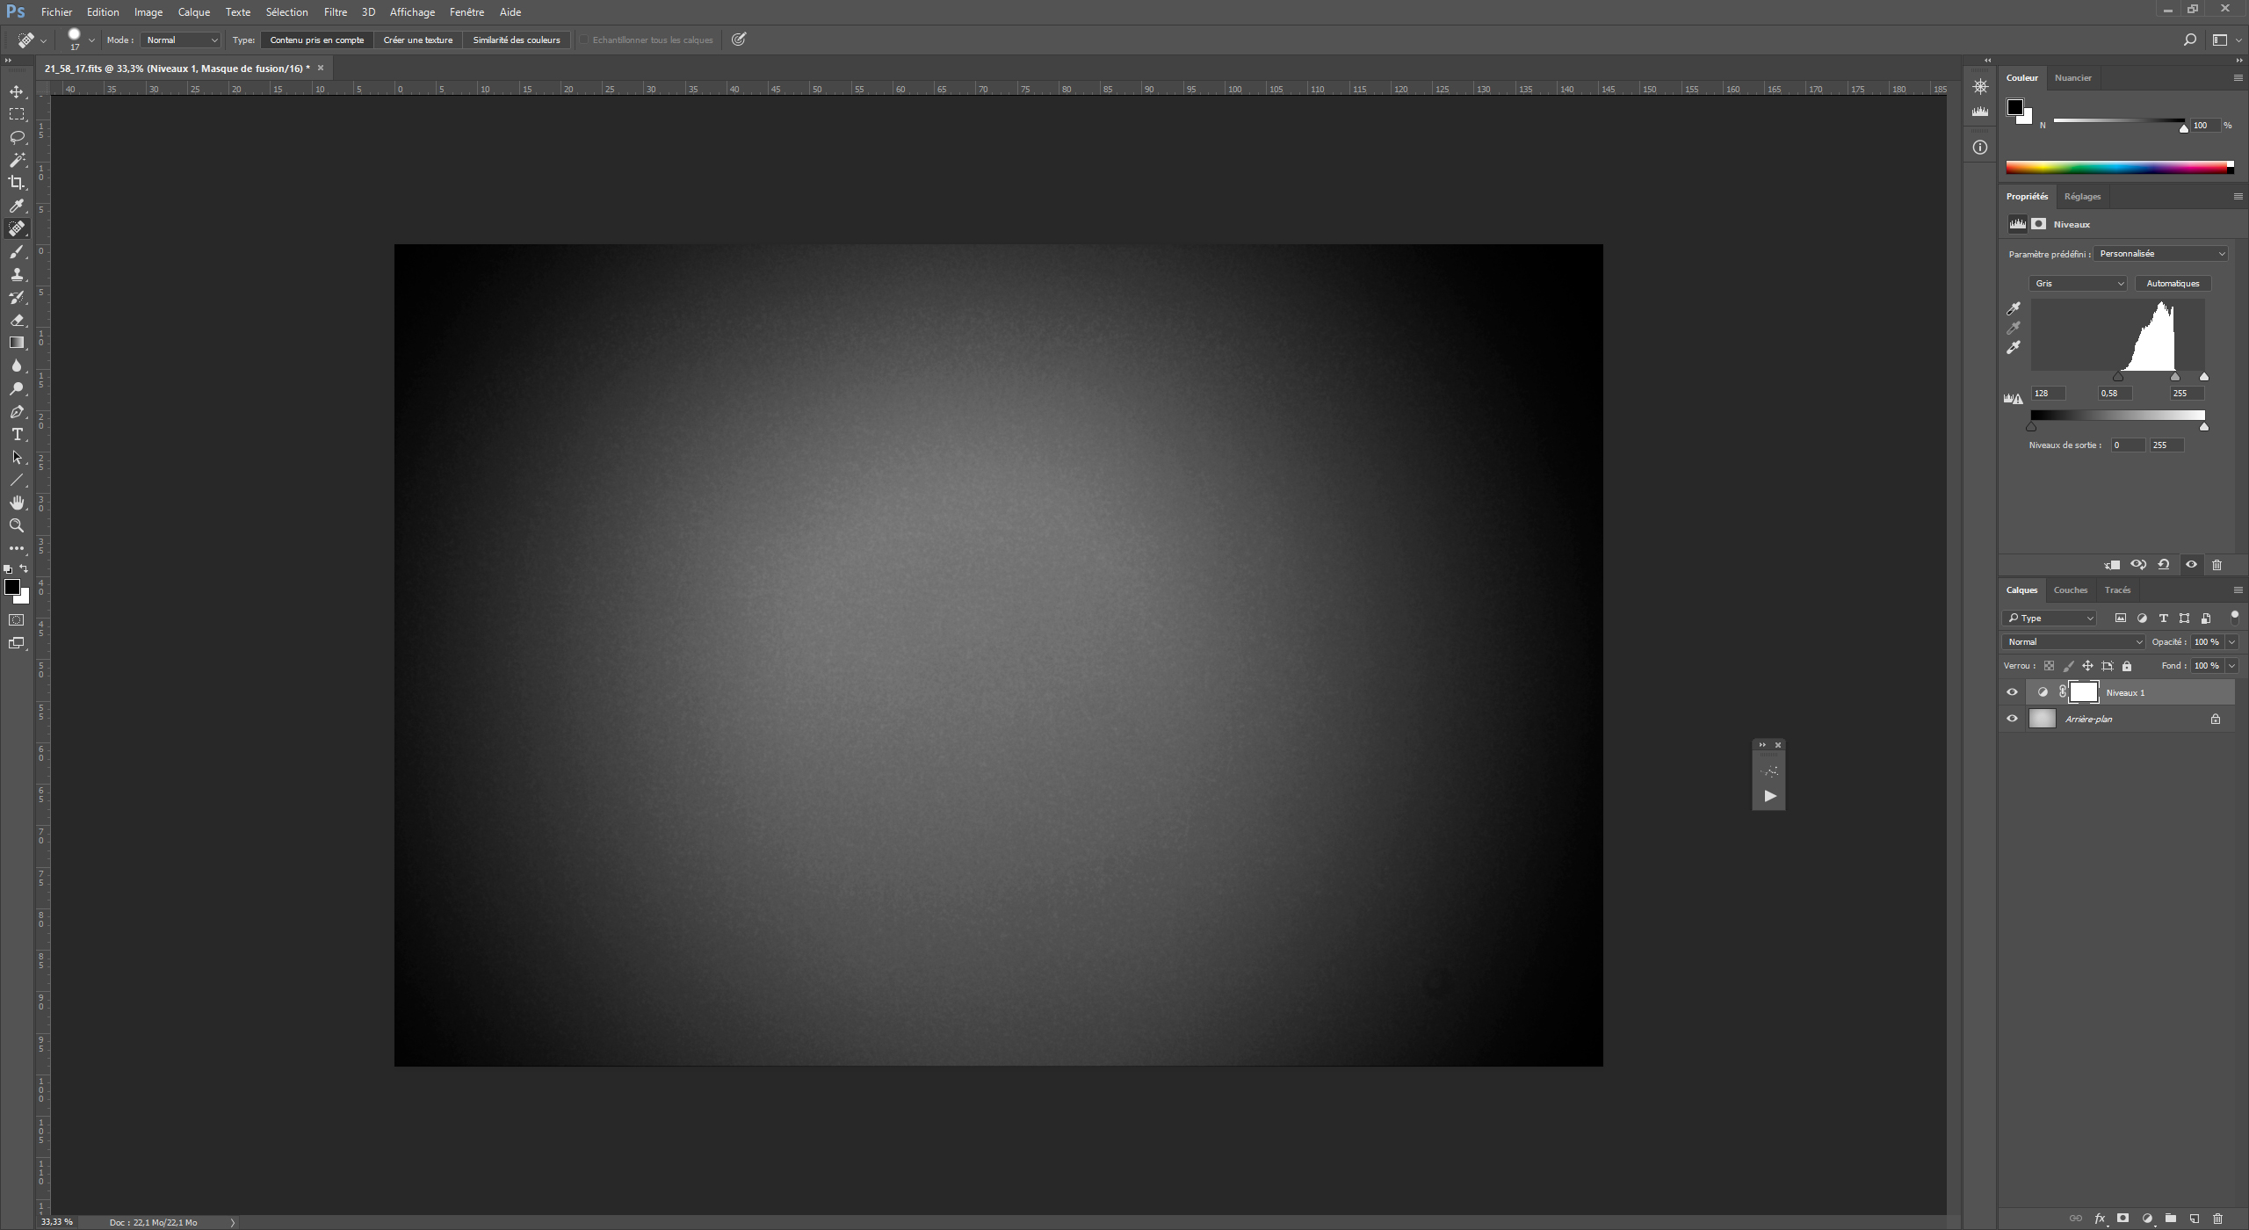Open the Paramètre prédéfini dropdown
This screenshot has height=1230, width=2249.
tap(2160, 254)
